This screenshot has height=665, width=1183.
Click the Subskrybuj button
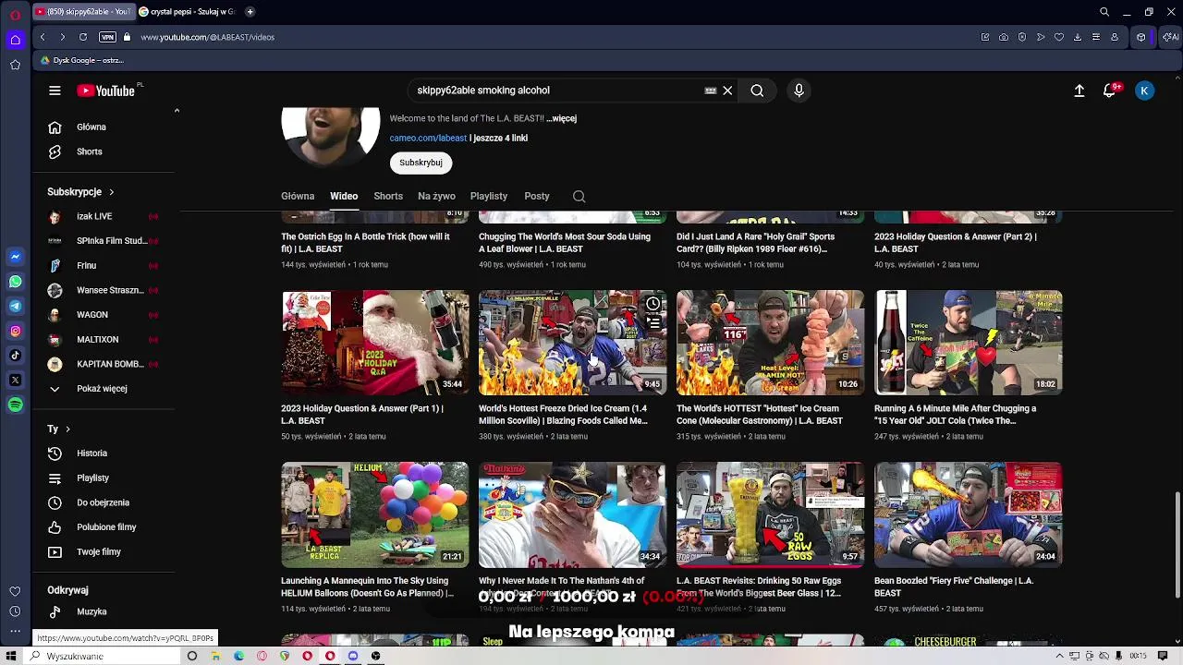tap(421, 163)
